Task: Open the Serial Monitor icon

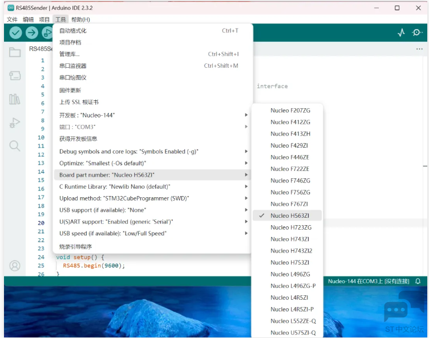Action: pyautogui.click(x=417, y=33)
